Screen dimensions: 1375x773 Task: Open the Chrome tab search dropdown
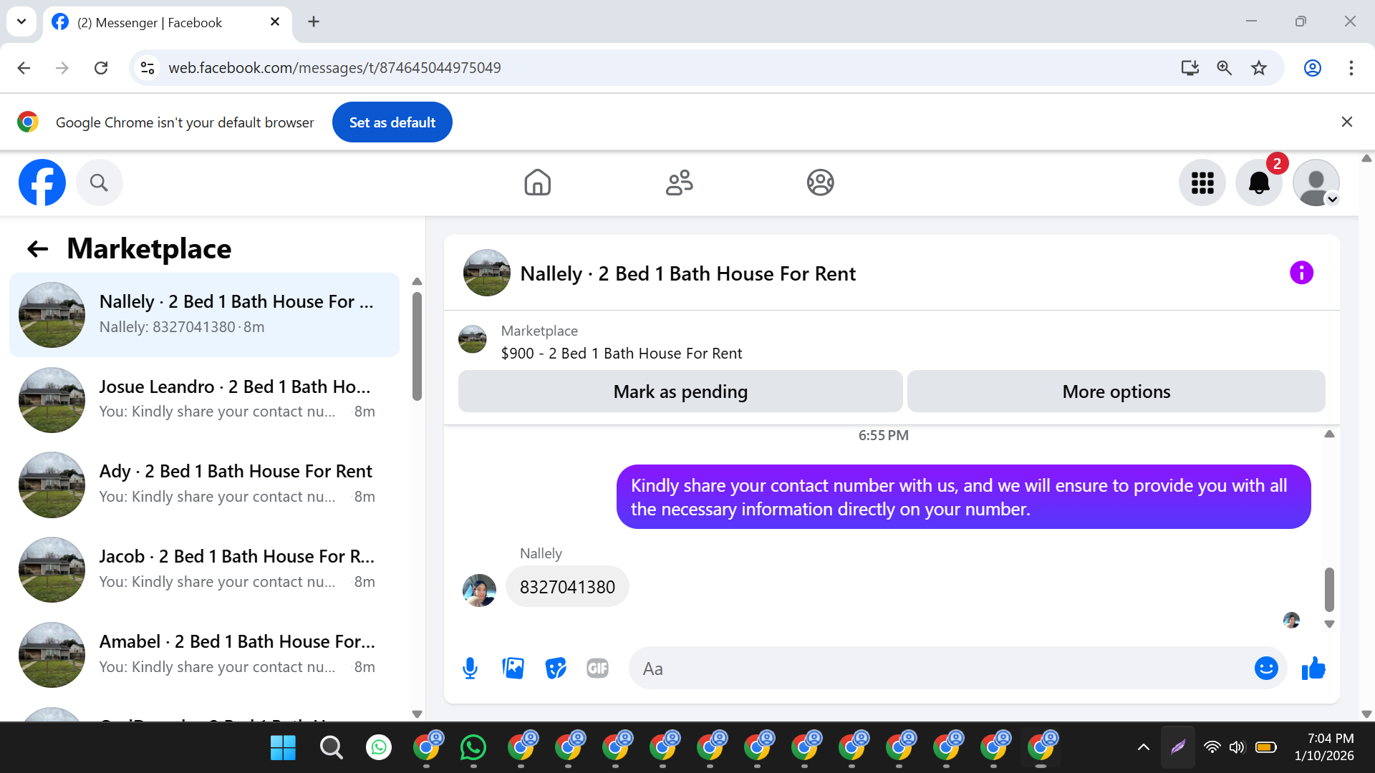(x=21, y=21)
